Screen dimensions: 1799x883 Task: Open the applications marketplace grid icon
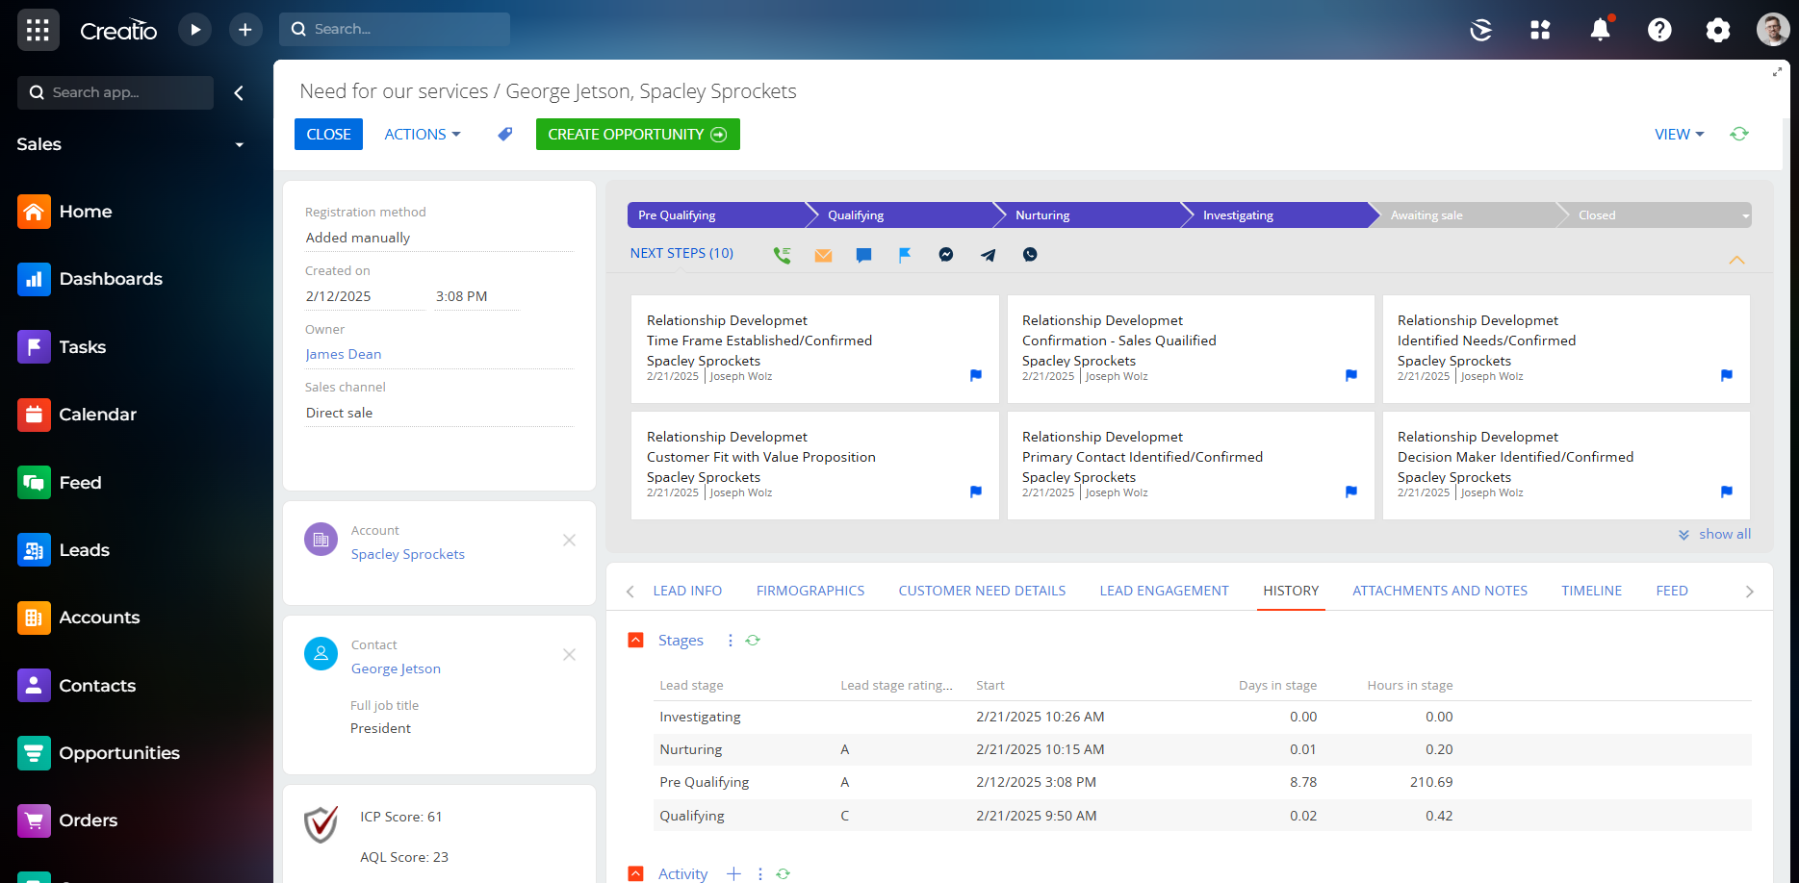(1540, 30)
